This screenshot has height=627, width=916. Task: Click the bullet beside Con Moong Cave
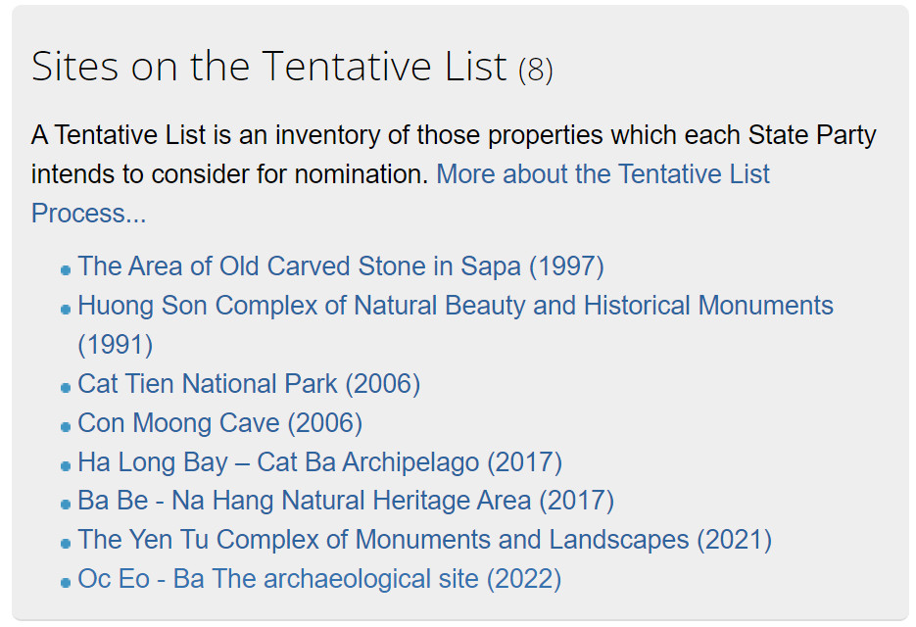click(x=66, y=426)
